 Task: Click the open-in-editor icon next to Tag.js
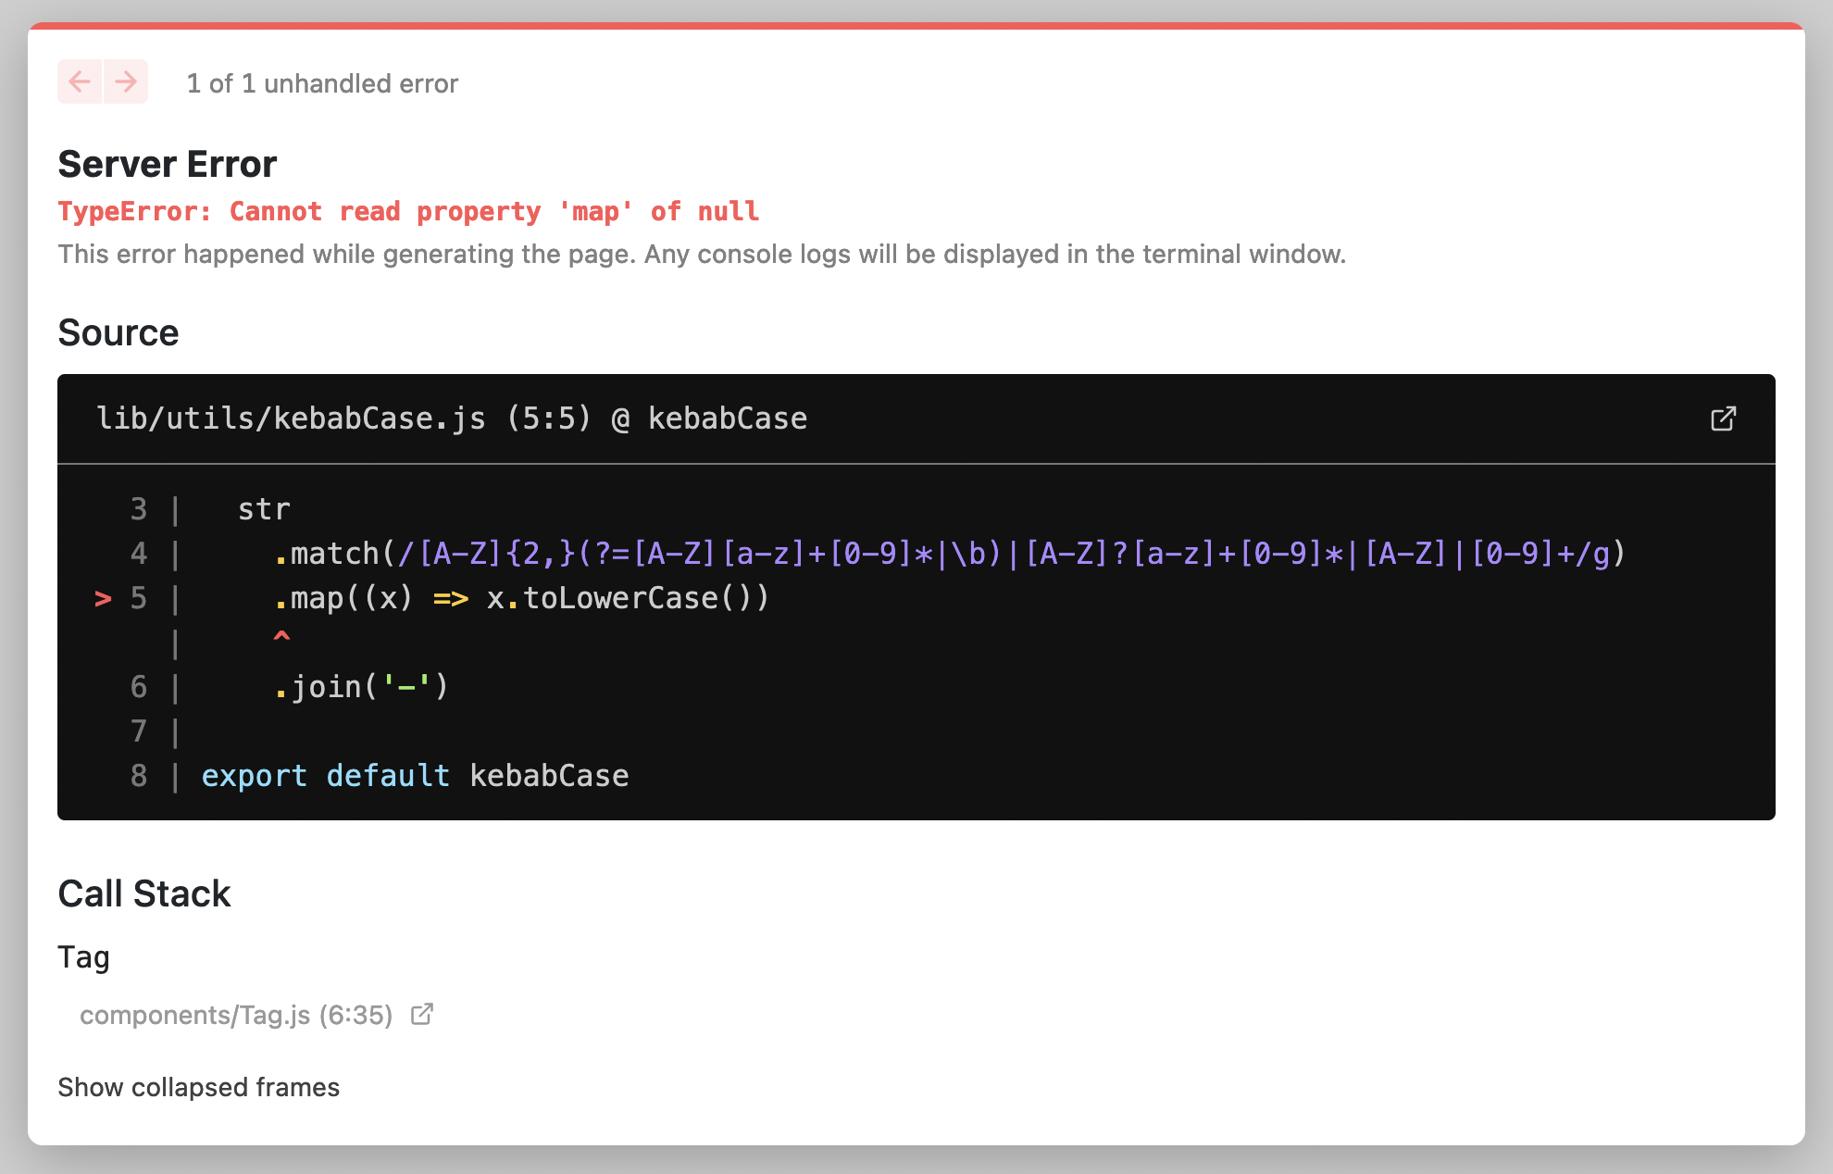[x=422, y=1014]
